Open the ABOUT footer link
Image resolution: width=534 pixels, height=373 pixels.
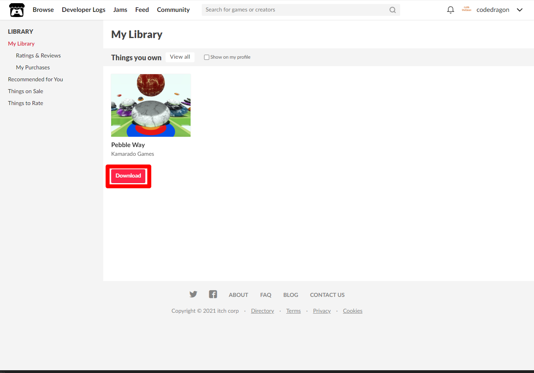pos(238,295)
